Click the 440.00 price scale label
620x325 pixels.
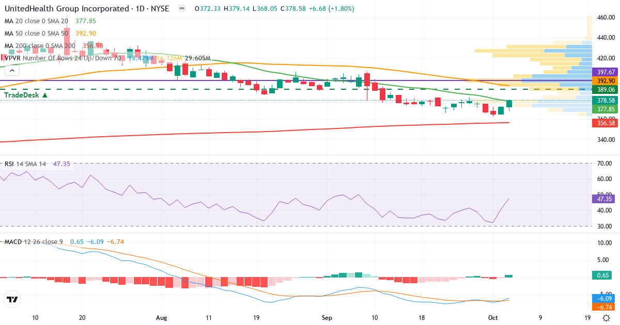[x=606, y=38]
